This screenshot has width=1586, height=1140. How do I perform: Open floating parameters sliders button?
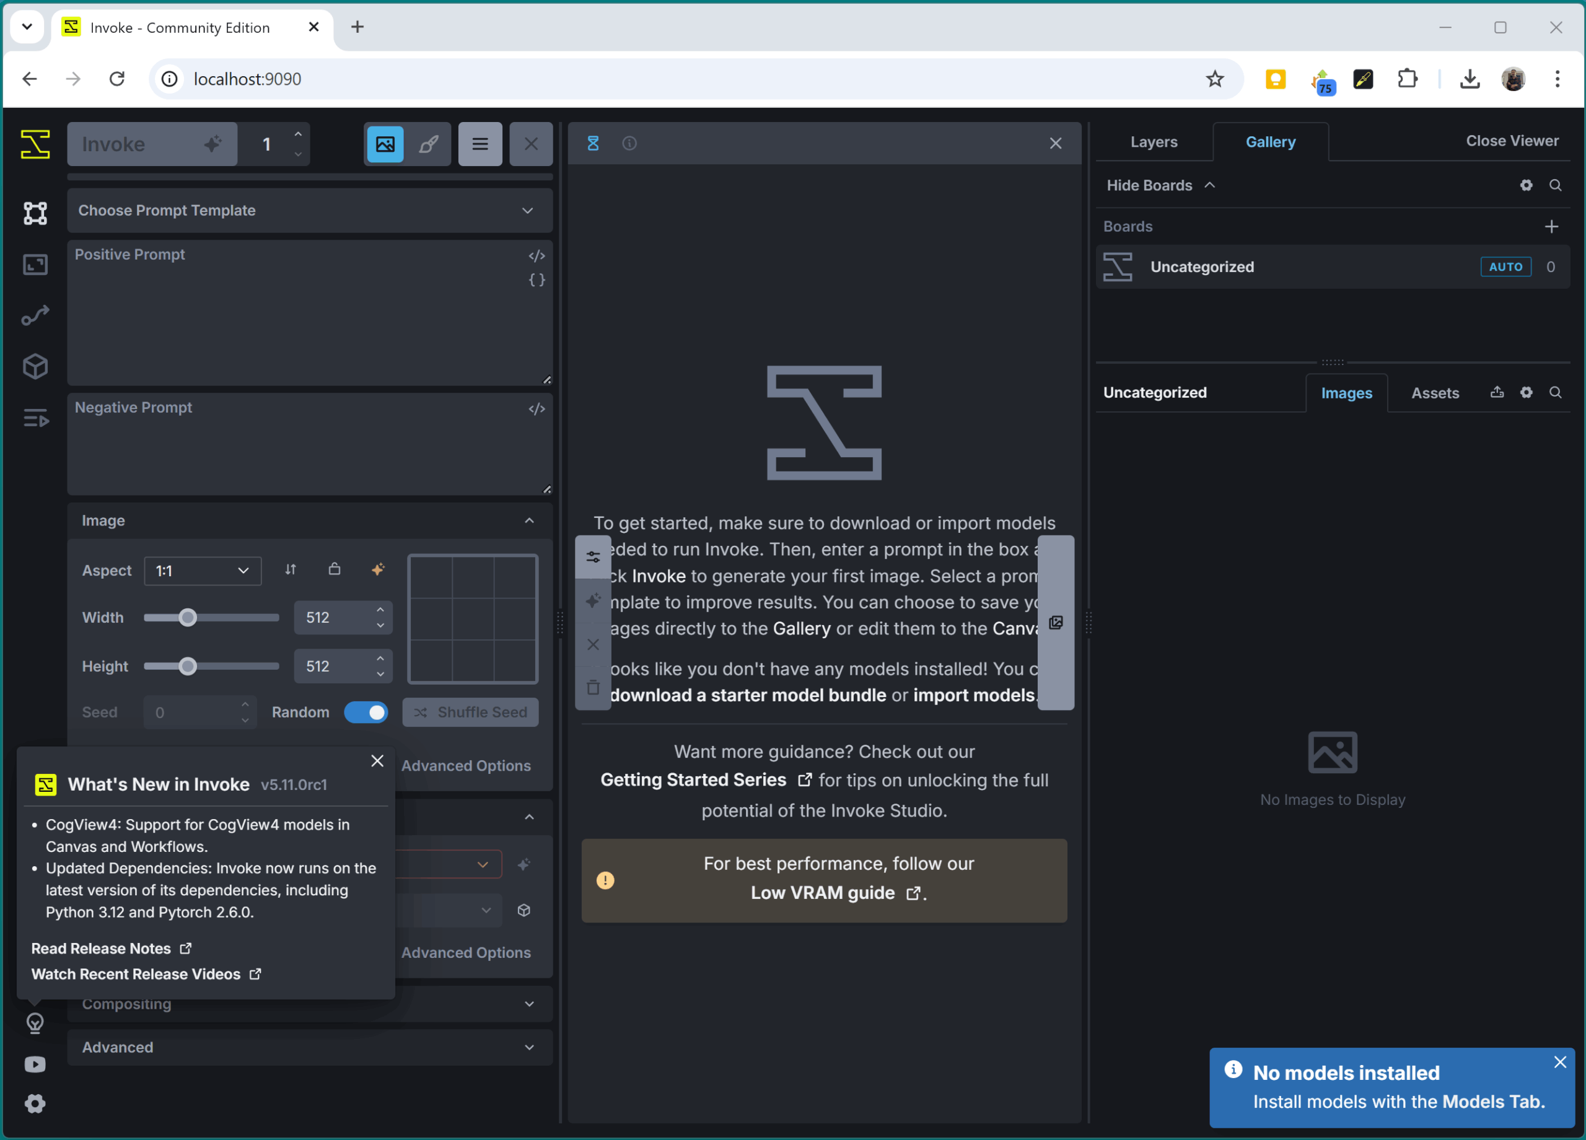click(593, 557)
